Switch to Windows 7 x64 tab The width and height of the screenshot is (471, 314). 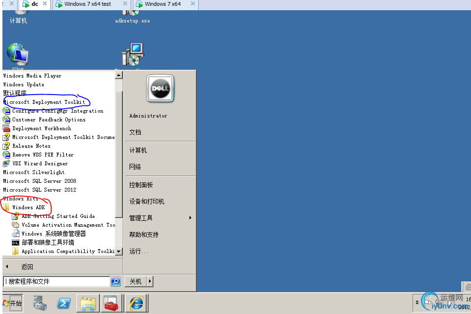[x=163, y=4]
